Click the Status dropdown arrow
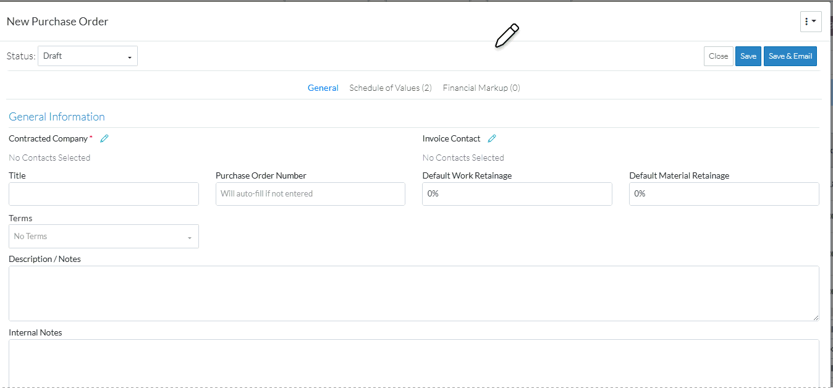 coord(130,57)
